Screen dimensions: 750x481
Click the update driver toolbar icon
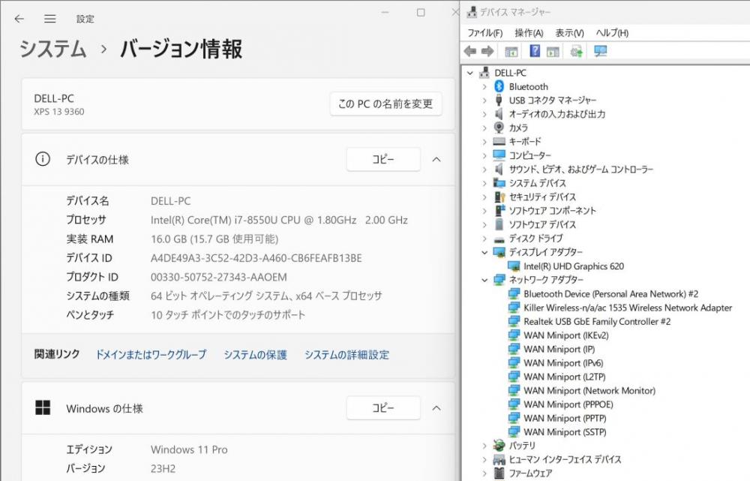point(576,51)
